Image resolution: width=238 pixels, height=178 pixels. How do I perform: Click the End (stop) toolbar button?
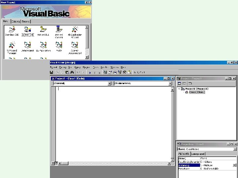pyautogui.click(x=100, y=73)
